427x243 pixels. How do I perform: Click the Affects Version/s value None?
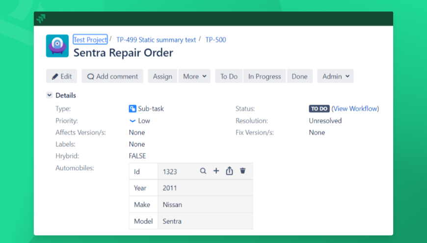click(x=137, y=133)
